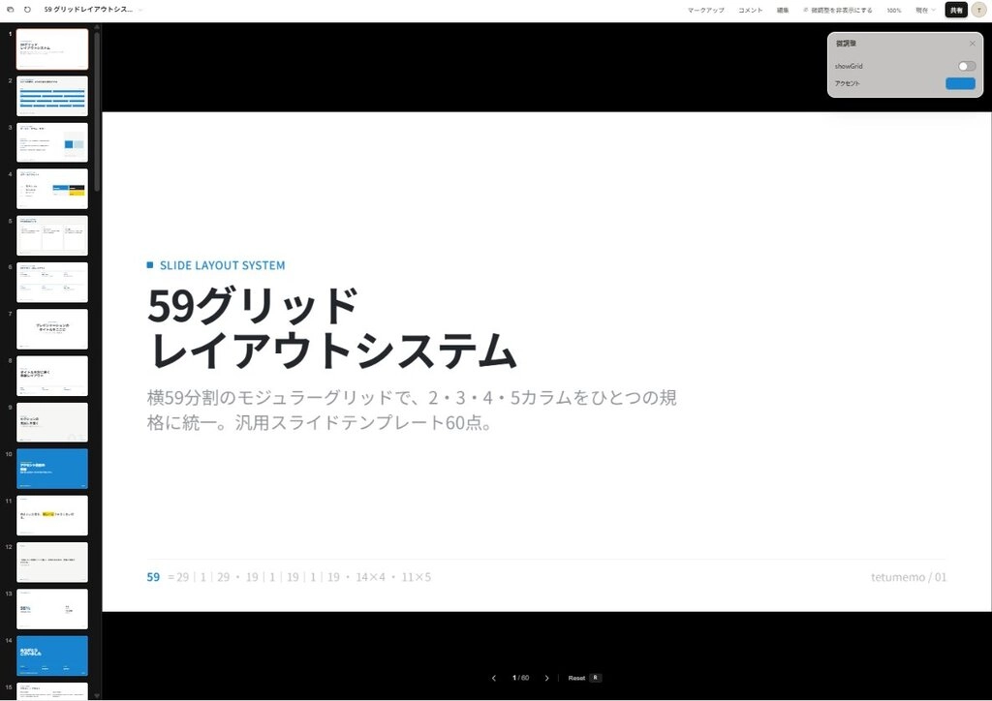Select slide thumbnail 7
Screen dimensions: 992x701
pos(52,328)
